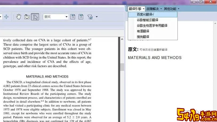Image resolution: width=217 pixels, height=122 pixels.
Task: Click first document page icon after search box
Action: [73, 17]
